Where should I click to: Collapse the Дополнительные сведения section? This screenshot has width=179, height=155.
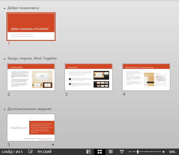4,109
